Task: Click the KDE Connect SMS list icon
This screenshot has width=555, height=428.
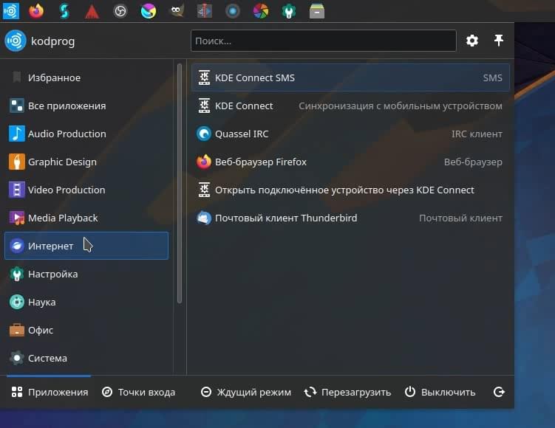Action: click(x=204, y=77)
